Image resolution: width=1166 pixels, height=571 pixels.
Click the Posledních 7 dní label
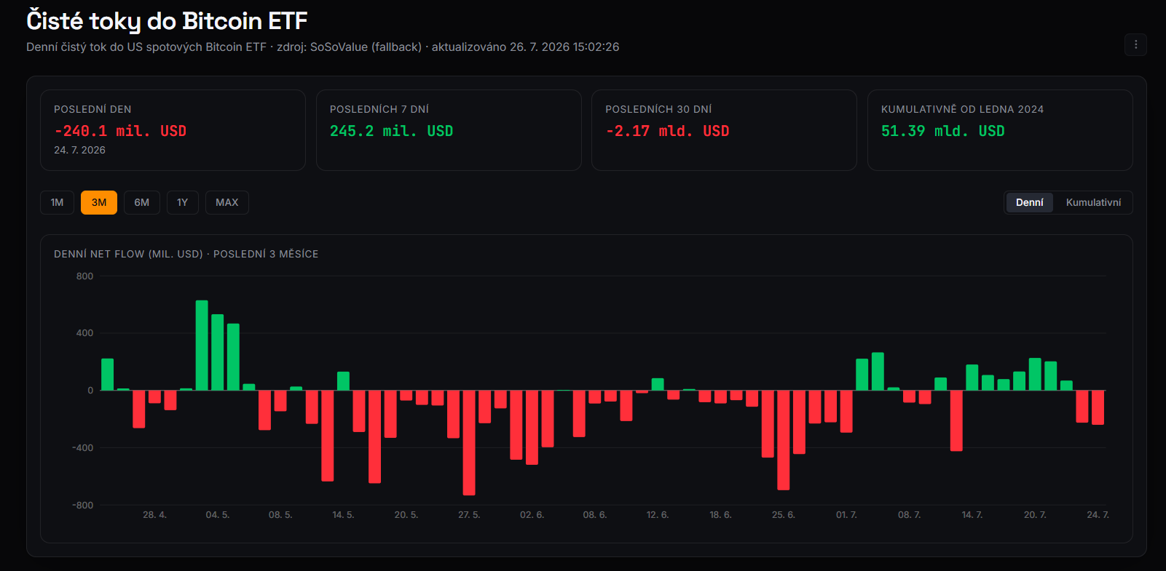(379, 109)
